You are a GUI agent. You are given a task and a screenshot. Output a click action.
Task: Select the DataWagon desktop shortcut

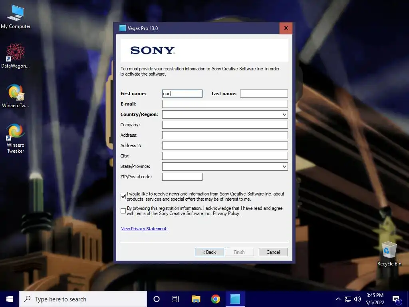pyautogui.click(x=16, y=55)
